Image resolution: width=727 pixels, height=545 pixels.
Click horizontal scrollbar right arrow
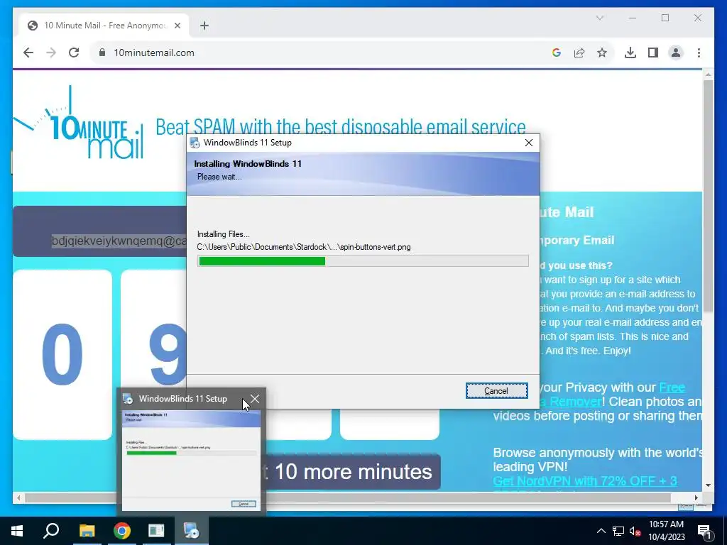tap(696, 497)
